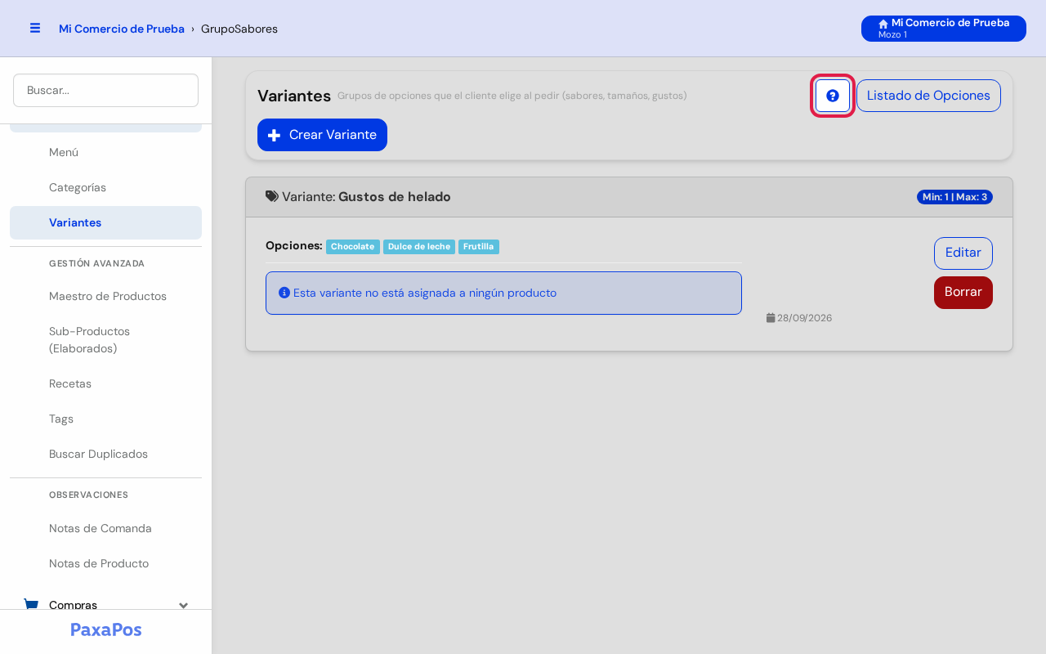Focus the Buscar search field
1046x654 pixels.
click(105, 90)
